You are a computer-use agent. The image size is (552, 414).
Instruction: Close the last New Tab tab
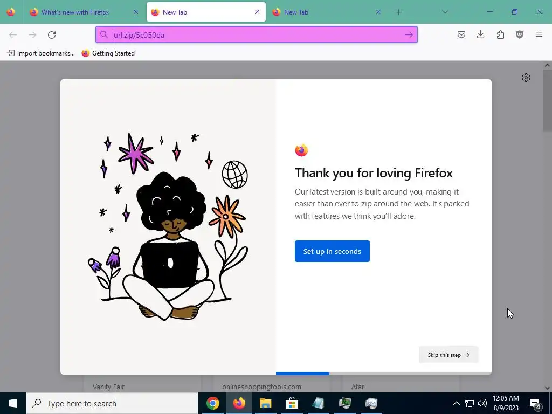[378, 12]
